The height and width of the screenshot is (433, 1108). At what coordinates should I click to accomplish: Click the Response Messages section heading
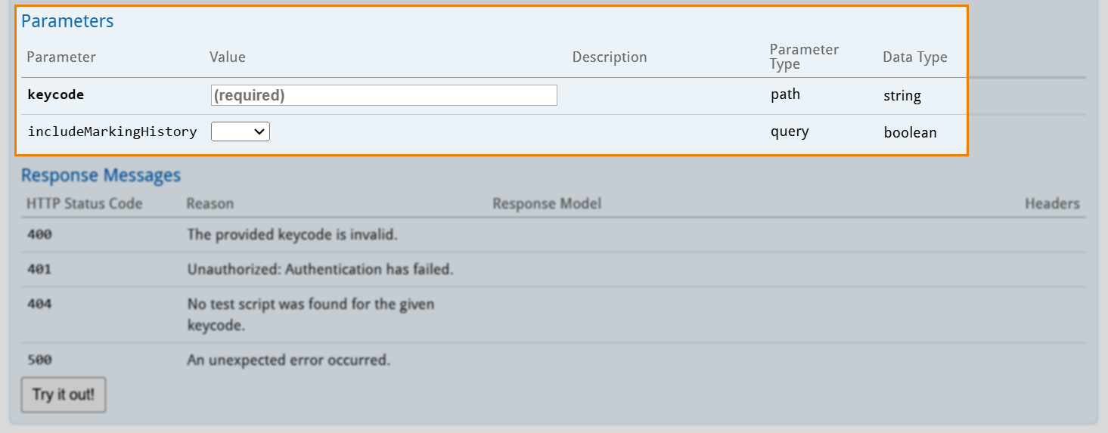click(x=101, y=175)
